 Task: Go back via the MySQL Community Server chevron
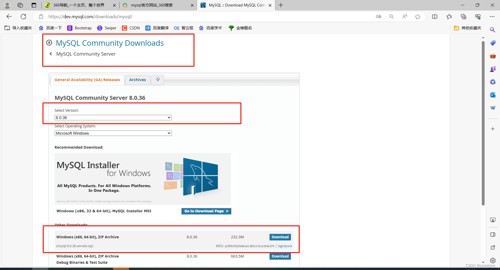click(x=51, y=54)
